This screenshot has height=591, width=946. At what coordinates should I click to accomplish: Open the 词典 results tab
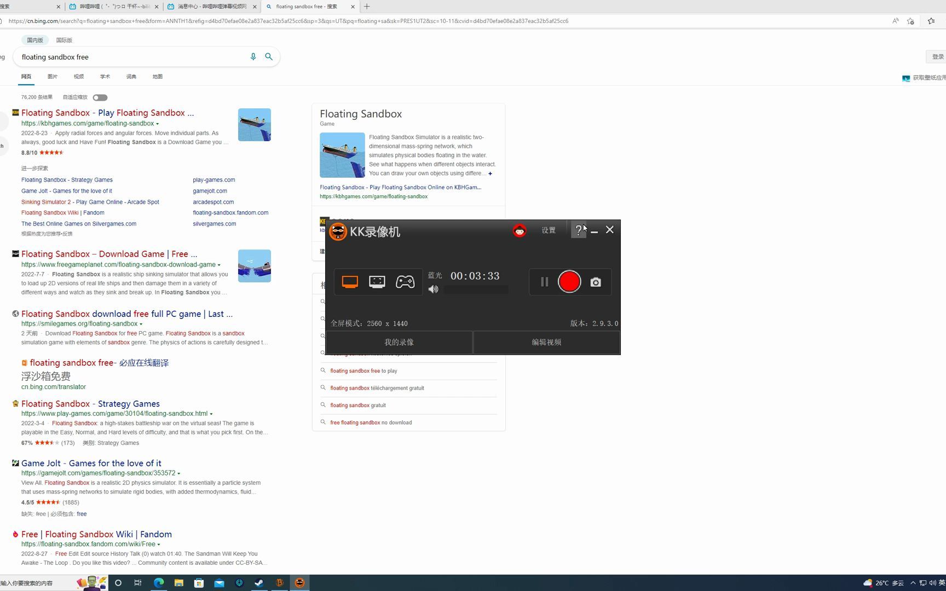pyautogui.click(x=131, y=77)
